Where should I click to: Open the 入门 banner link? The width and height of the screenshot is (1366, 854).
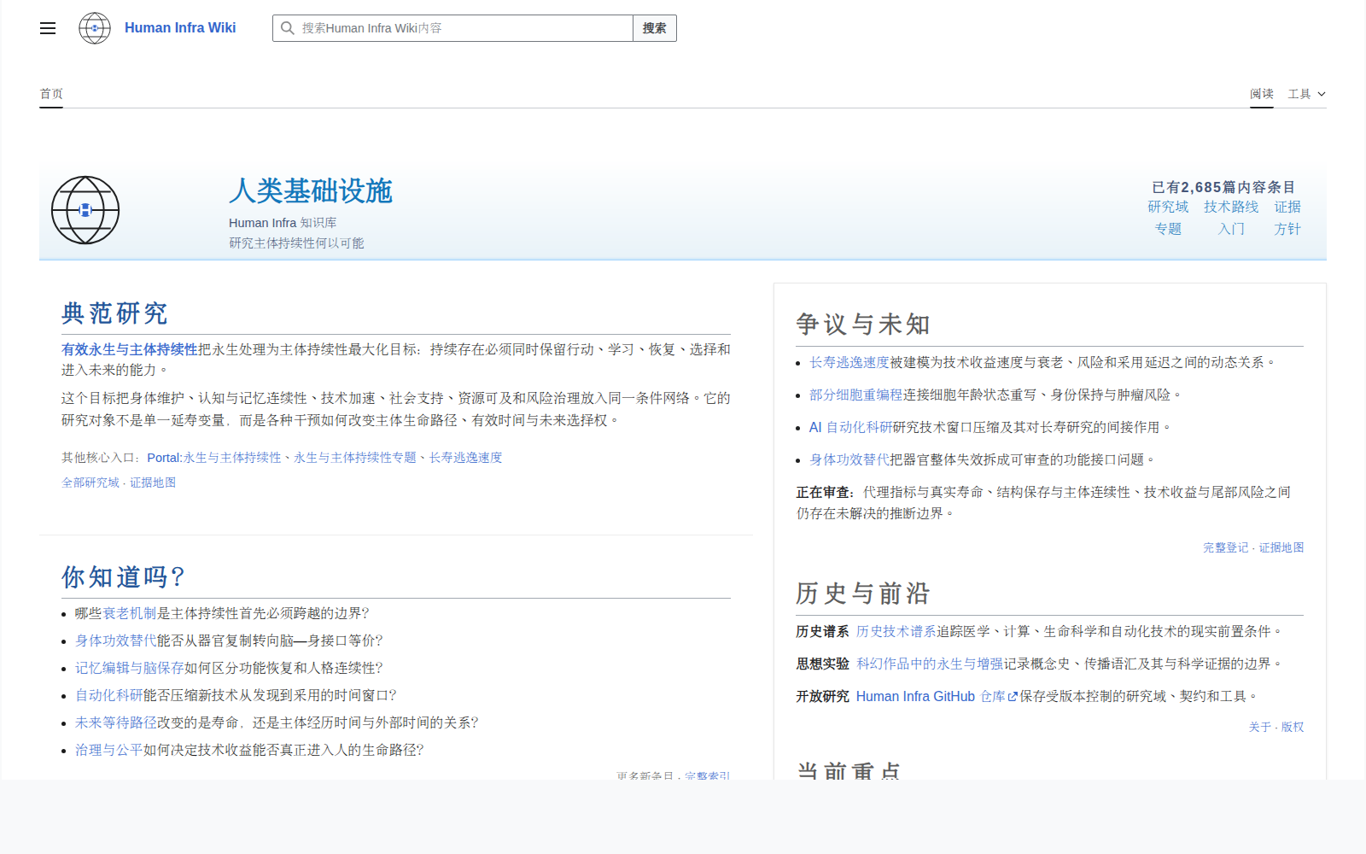click(x=1231, y=229)
